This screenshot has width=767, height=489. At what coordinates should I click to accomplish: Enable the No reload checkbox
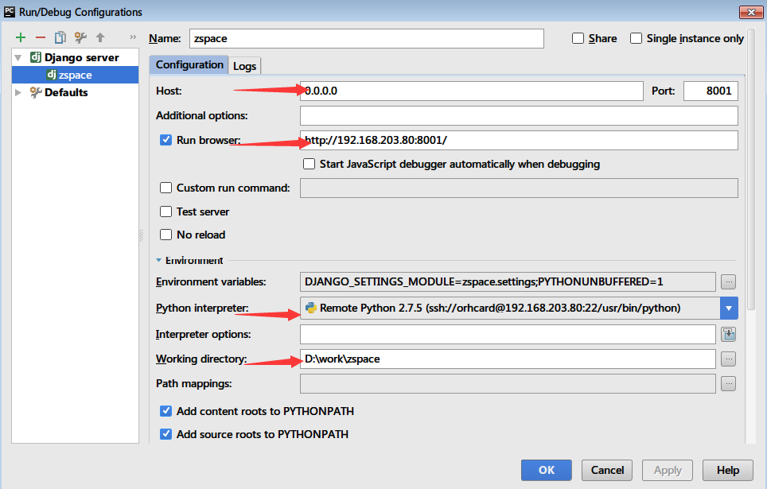click(166, 235)
